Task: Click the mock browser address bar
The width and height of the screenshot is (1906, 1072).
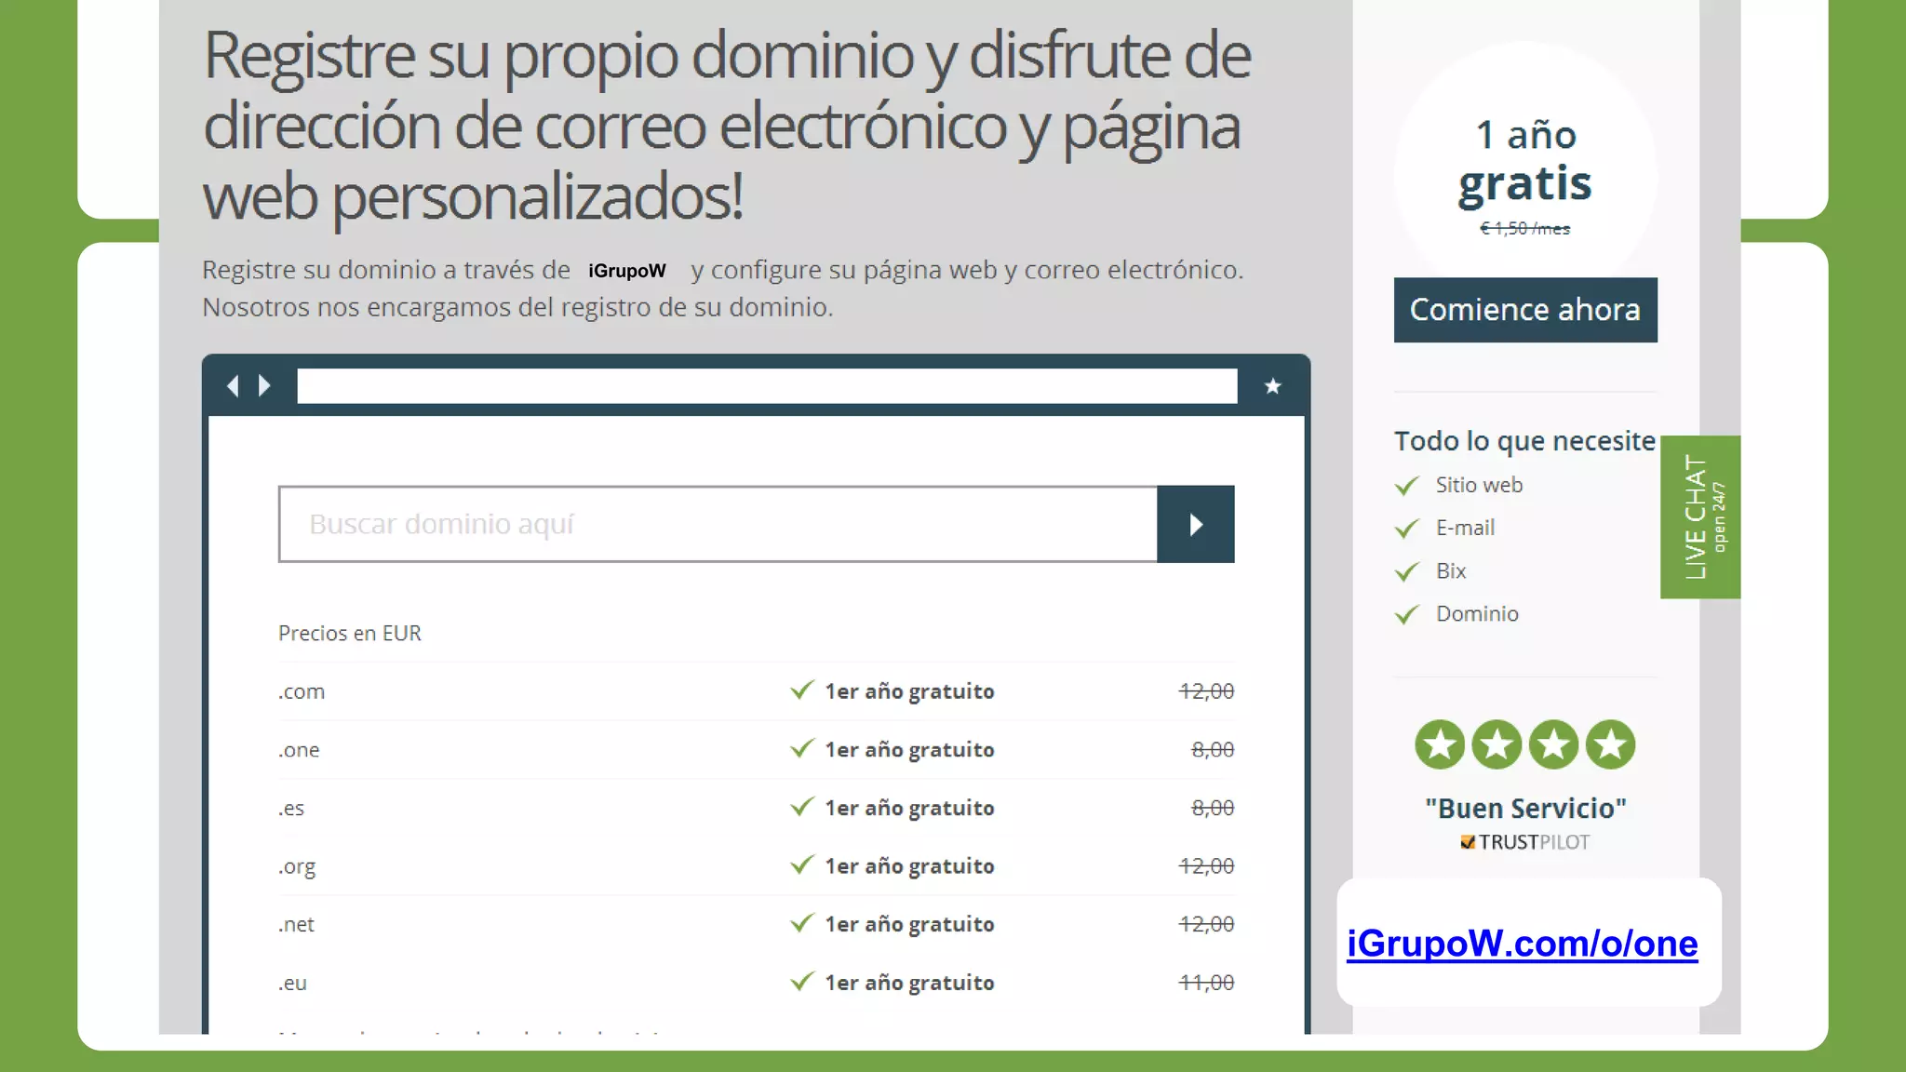Action: click(x=767, y=385)
